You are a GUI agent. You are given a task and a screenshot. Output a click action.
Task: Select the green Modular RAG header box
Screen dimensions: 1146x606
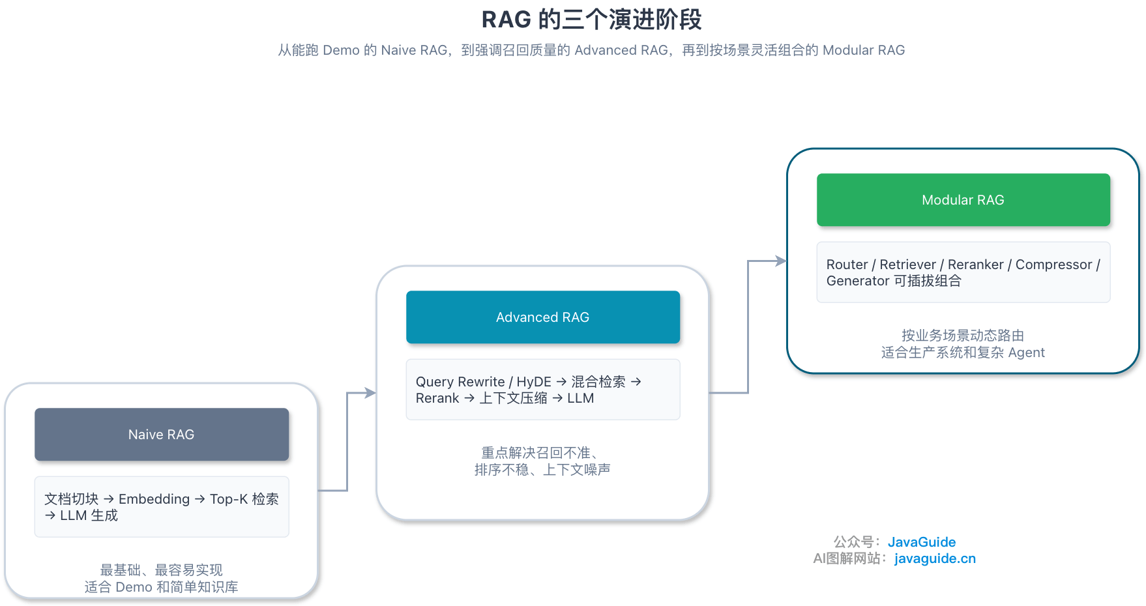point(963,200)
